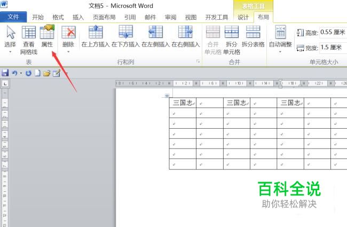The height and width of the screenshot is (227, 347).
Task: Open table 属性 properties
Action: pos(47,36)
